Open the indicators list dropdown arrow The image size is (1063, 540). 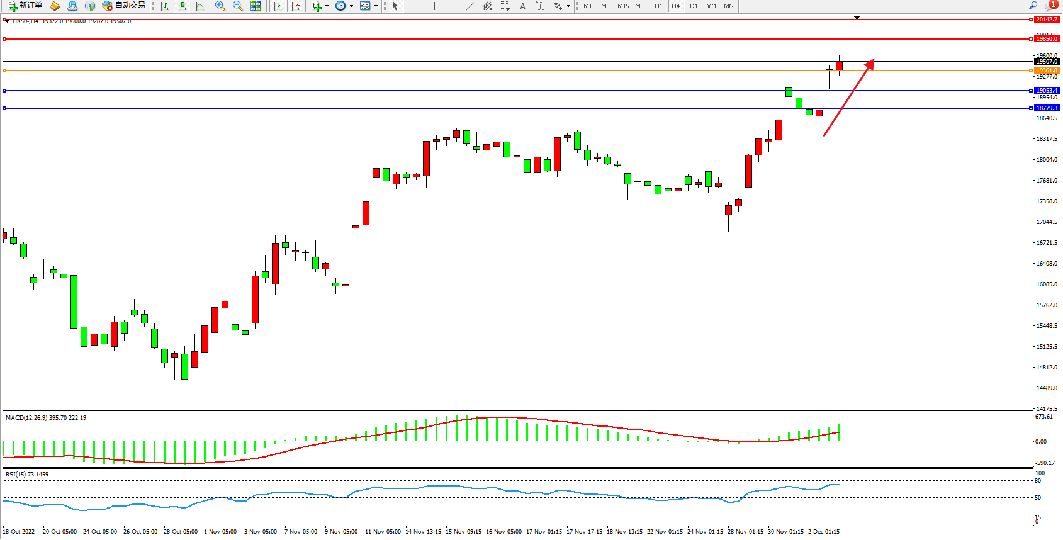pos(327,6)
